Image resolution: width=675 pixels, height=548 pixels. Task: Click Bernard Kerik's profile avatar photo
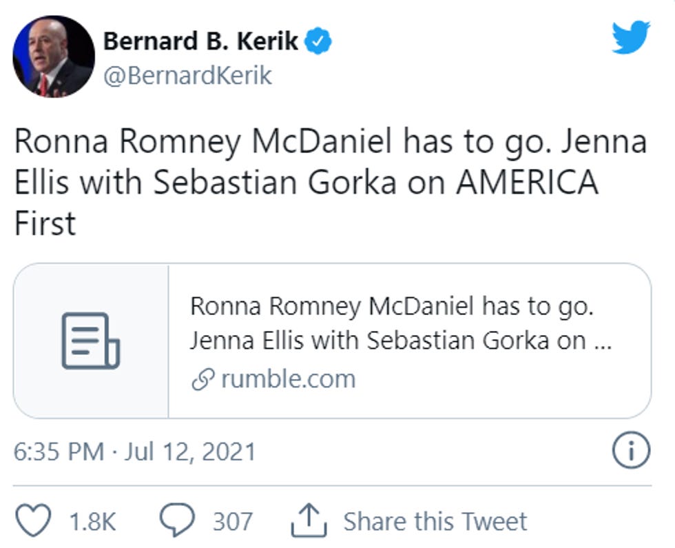[x=54, y=57]
